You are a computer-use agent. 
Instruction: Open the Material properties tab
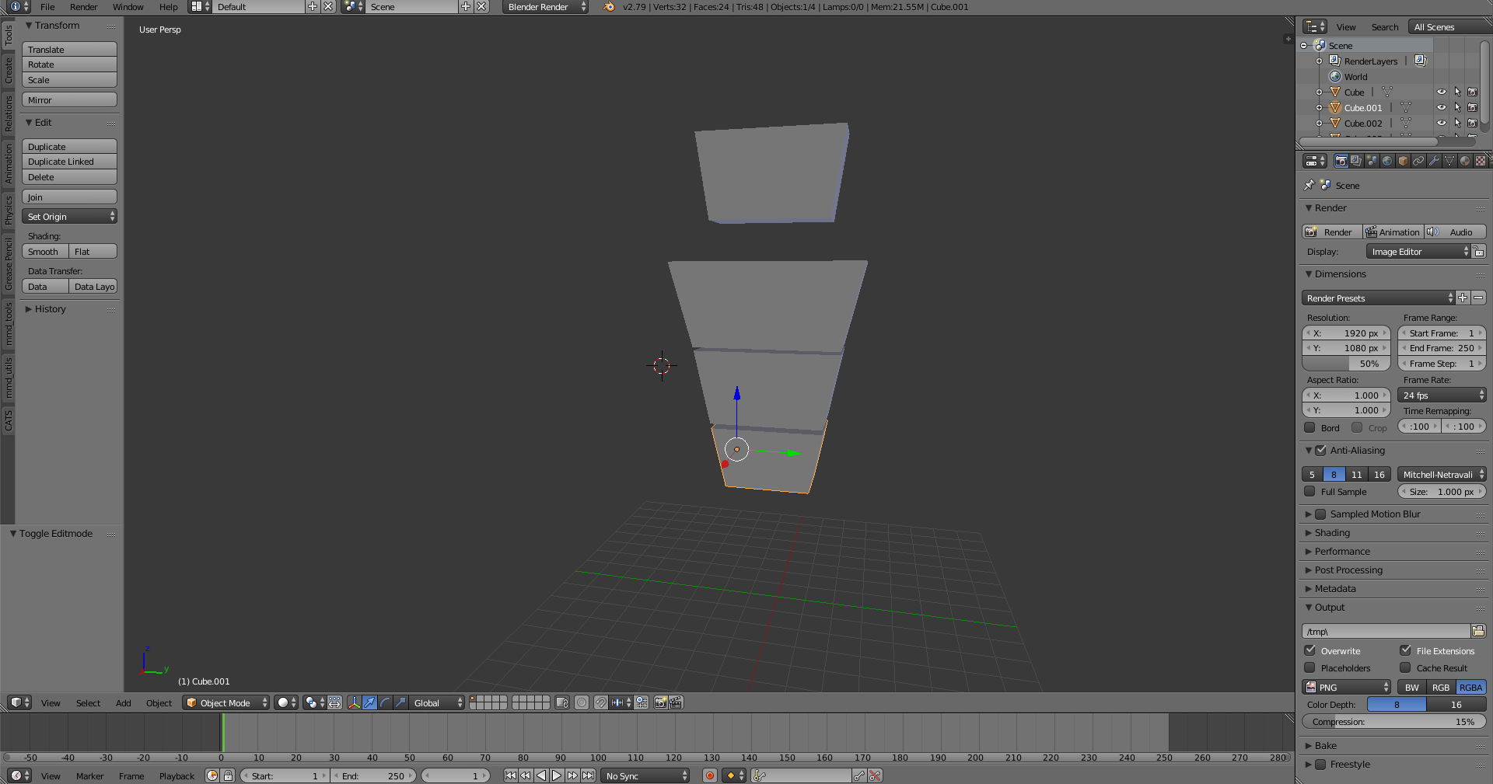1465,161
